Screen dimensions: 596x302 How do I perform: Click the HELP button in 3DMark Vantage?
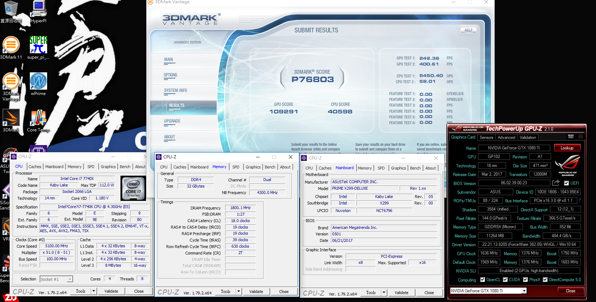(x=468, y=30)
